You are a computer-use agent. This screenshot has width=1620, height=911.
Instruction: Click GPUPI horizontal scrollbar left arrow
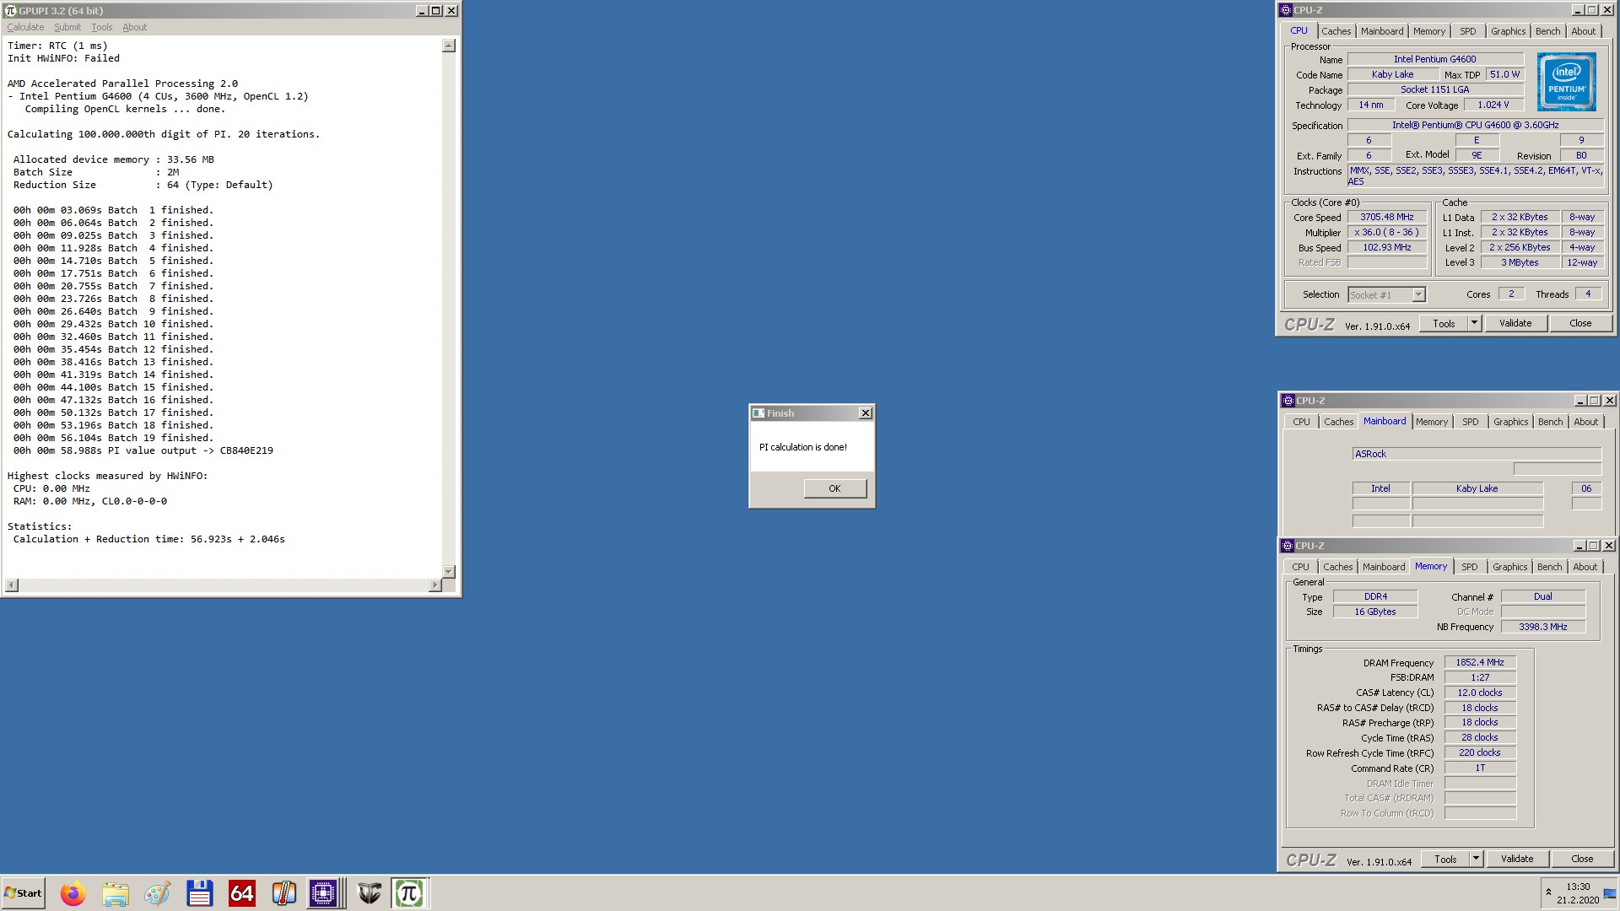click(12, 585)
